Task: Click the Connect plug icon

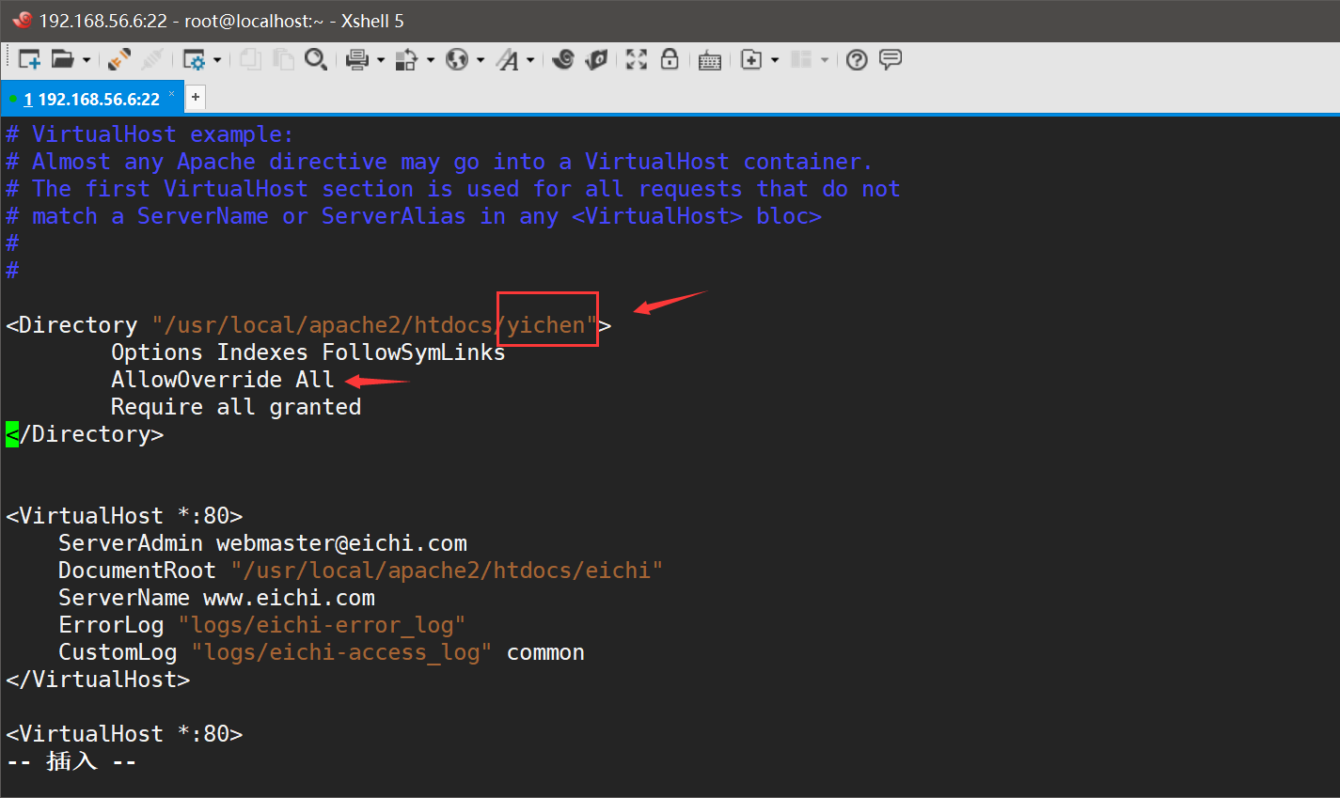Action: point(119,59)
